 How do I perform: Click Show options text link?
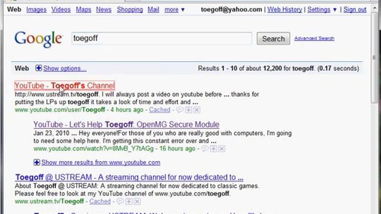point(65,68)
